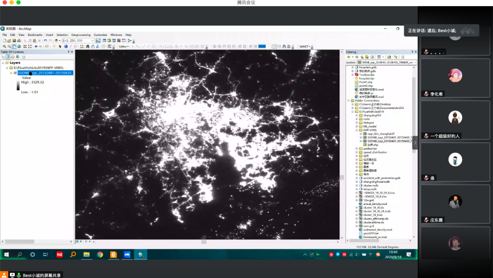Expand the hospitals.gdb item in Catalog
Screen dimensions: 493x278
pos(353,67)
